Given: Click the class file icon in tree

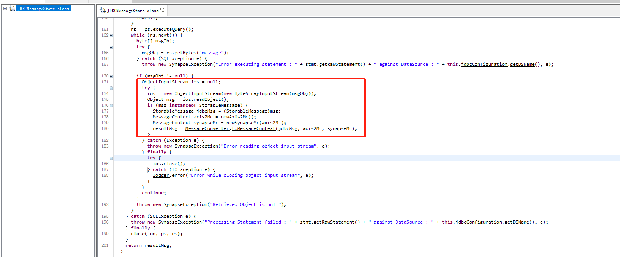Looking at the screenshot, I should [x=12, y=9].
